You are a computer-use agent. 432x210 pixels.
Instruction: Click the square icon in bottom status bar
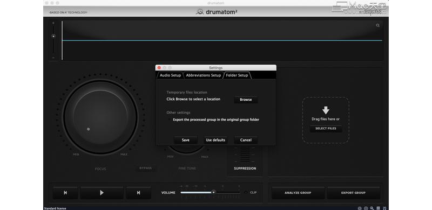click(379, 208)
